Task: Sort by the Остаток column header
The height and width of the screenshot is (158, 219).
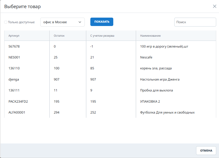Action: coord(59,36)
